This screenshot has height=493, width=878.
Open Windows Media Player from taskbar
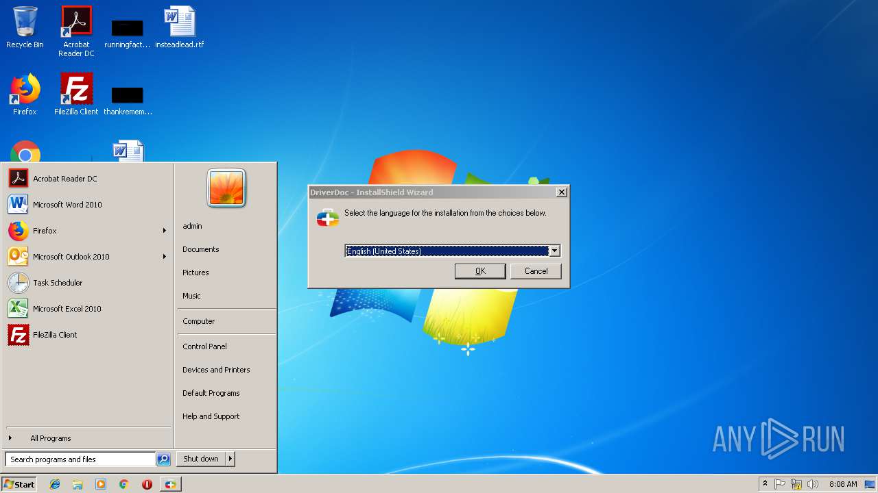coord(101,484)
